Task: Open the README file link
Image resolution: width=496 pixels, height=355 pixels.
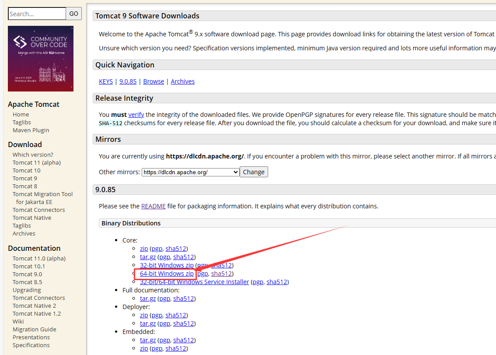Action: (154, 206)
